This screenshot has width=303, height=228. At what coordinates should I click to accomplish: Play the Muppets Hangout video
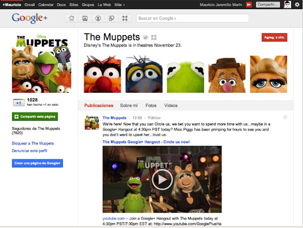point(162,180)
